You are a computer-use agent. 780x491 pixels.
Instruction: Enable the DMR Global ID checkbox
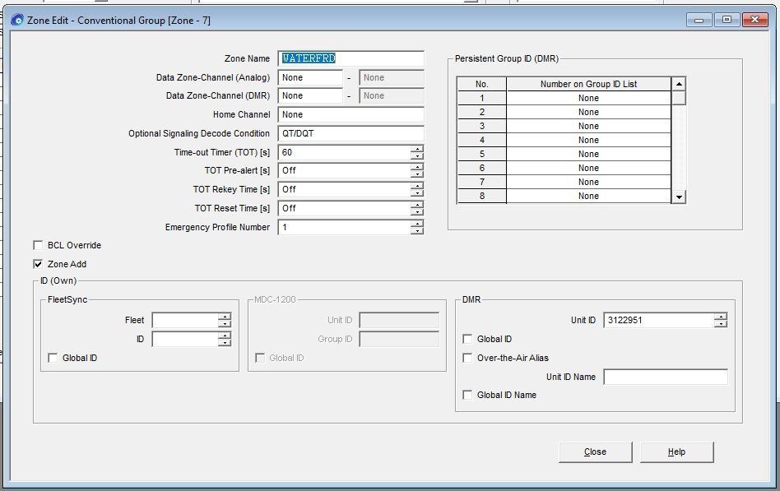467,339
